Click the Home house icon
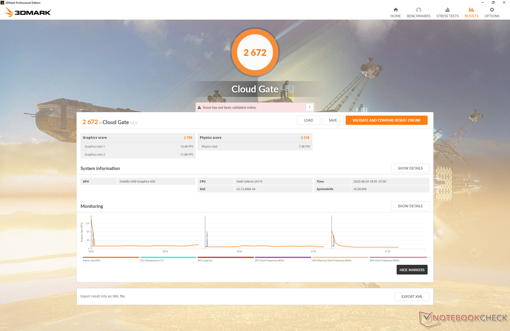Viewport: 510px width, 331px height. tap(395, 10)
